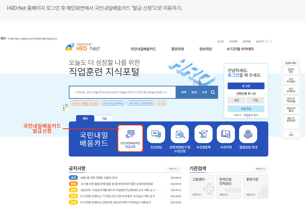The width and height of the screenshot is (305, 216).
Task: Open notice 2022년 하반기 변경심사 계획공고
Action: (x=115, y=202)
